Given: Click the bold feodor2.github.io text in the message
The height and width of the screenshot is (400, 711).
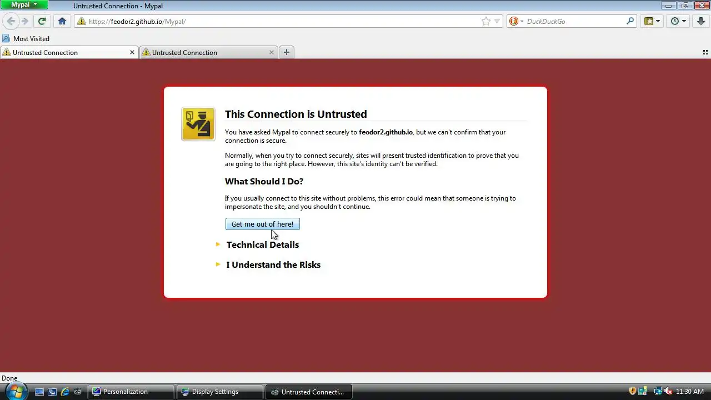Looking at the screenshot, I should 386,132.
